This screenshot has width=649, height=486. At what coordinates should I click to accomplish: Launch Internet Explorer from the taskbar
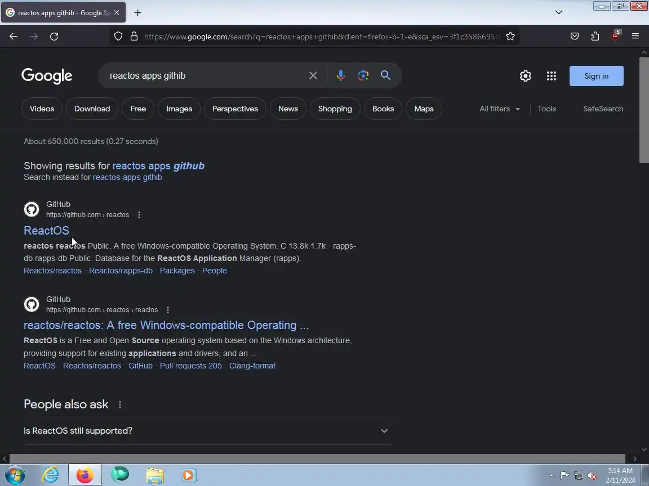tap(51, 475)
